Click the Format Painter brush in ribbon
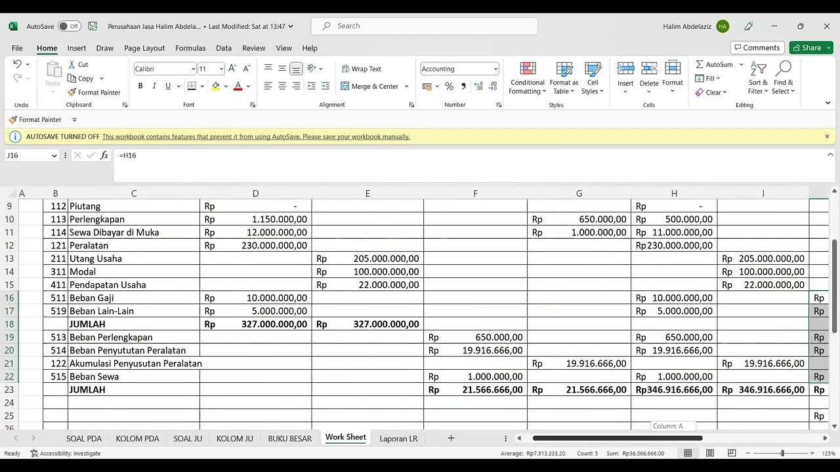Viewport: 840px width, 472px height. click(x=72, y=92)
